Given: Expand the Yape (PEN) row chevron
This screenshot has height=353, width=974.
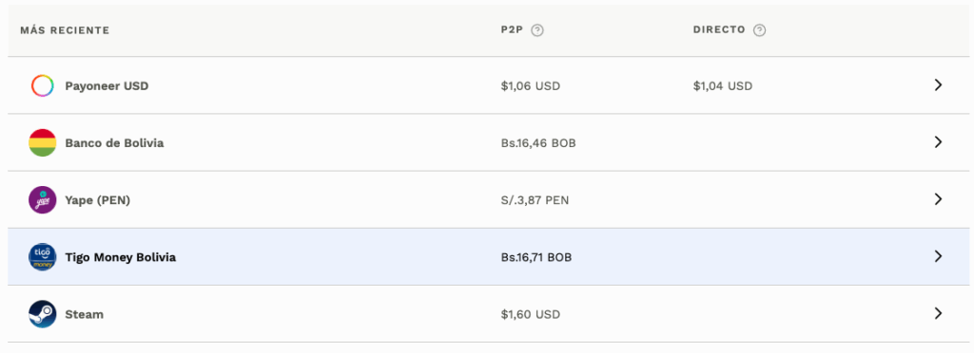Looking at the screenshot, I should [x=938, y=199].
